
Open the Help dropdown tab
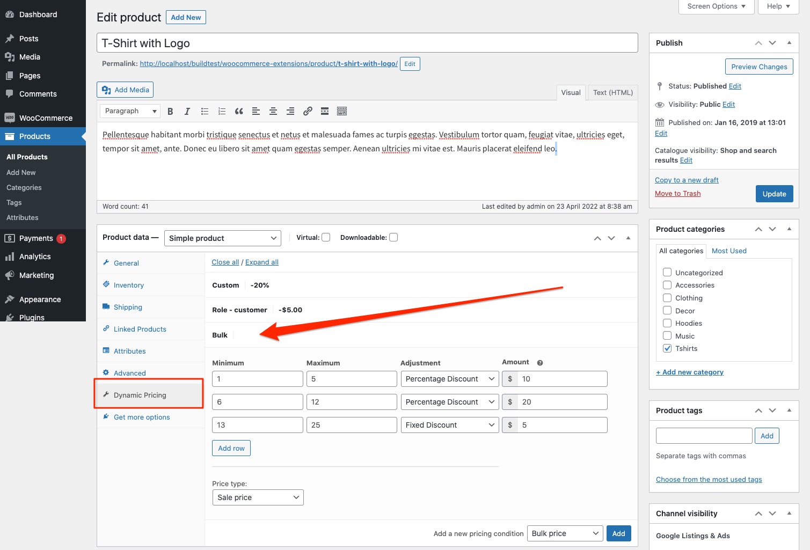778,6
